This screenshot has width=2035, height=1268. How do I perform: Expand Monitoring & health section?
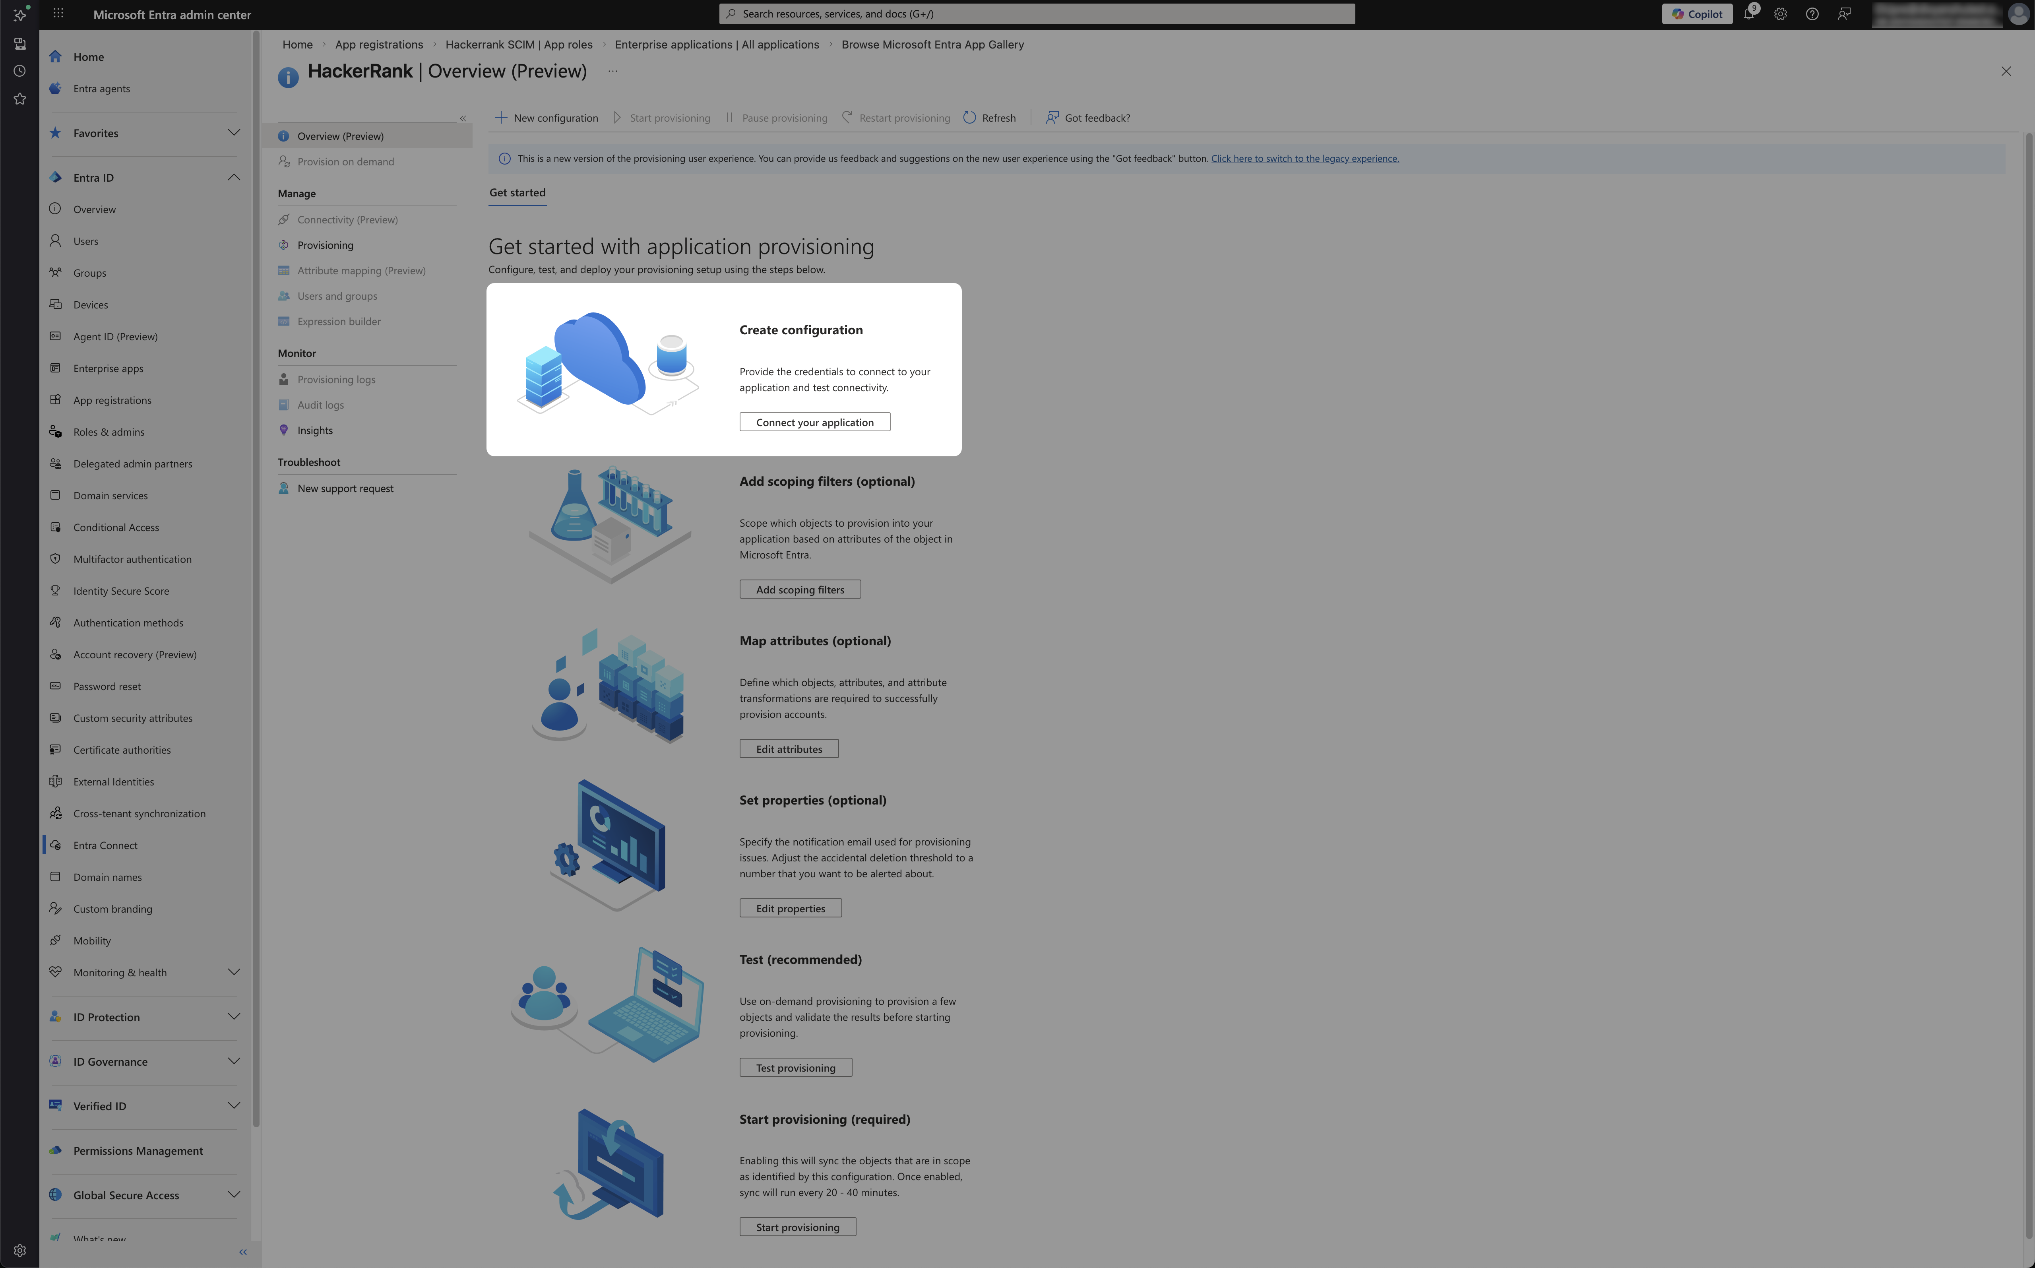234,972
